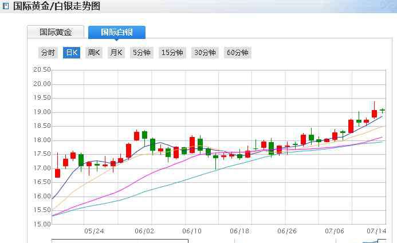The height and width of the screenshot is (243, 397).
Task: Click the 06/26 date label
Action: (287, 231)
